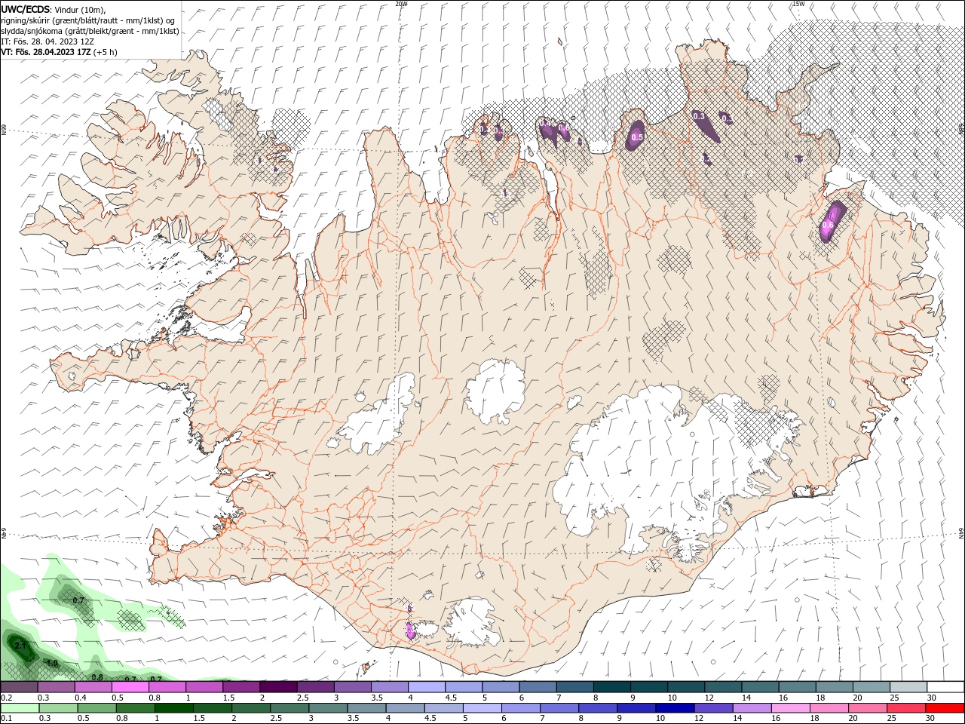The height and width of the screenshot is (724, 965).
Task: Pick the upper-row pale grey swatch between 25 and 30
Action: [908, 687]
